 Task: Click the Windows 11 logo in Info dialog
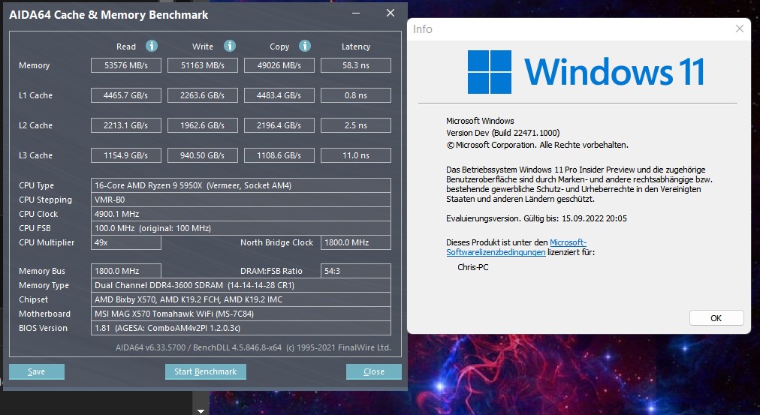[x=586, y=72]
